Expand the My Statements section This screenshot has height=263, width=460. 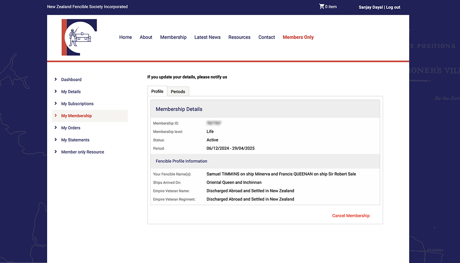[75, 140]
